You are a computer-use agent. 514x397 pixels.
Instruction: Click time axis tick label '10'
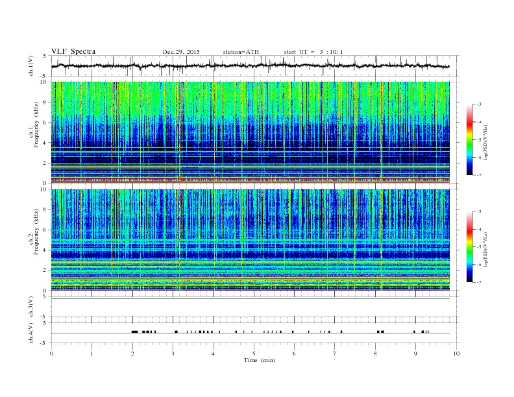(x=456, y=354)
